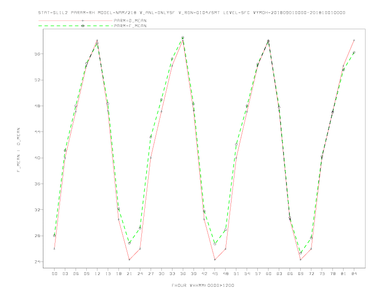Click the x-axis tick label 63

(x=279, y=274)
